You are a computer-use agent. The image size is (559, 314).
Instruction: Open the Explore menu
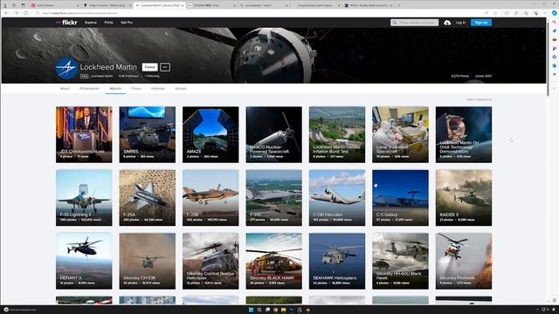coord(91,23)
